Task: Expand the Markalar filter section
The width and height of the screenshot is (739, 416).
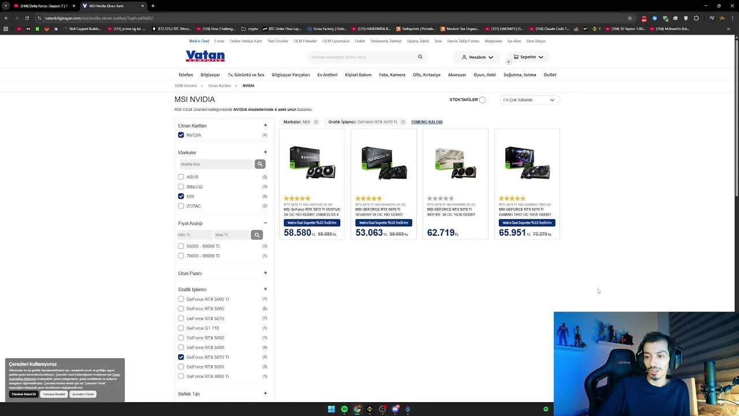Action: click(266, 153)
